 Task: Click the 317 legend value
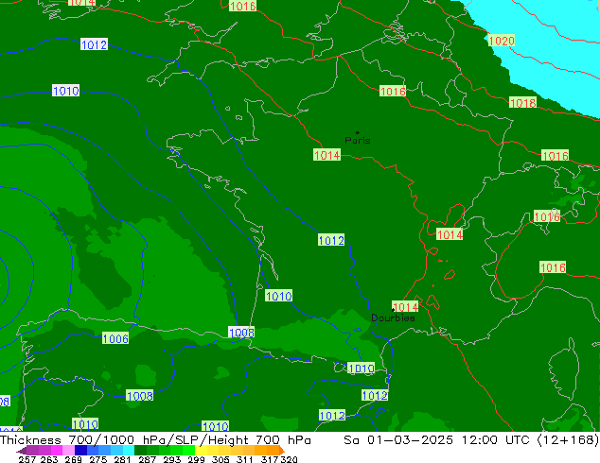coord(269,459)
